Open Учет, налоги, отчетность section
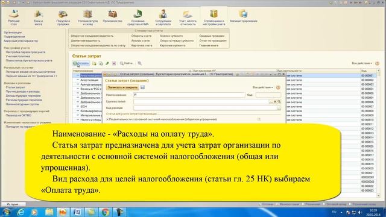 [x=188, y=17]
